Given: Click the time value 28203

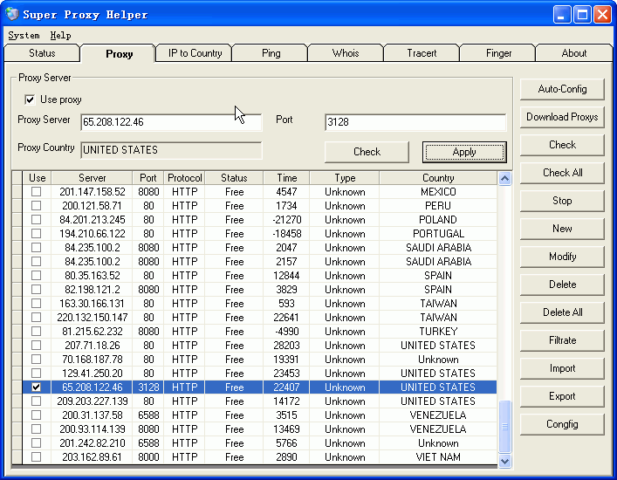Looking at the screenshot, I should click(286, 346).
